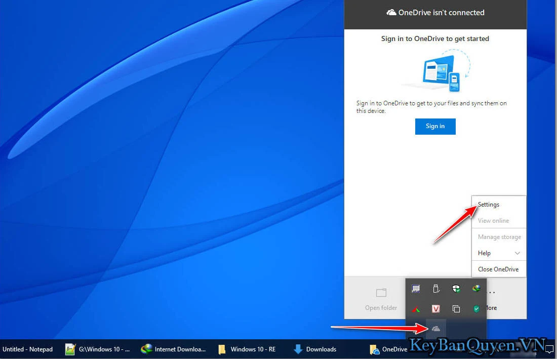Open the red V tray icon

tap(436, 309)
